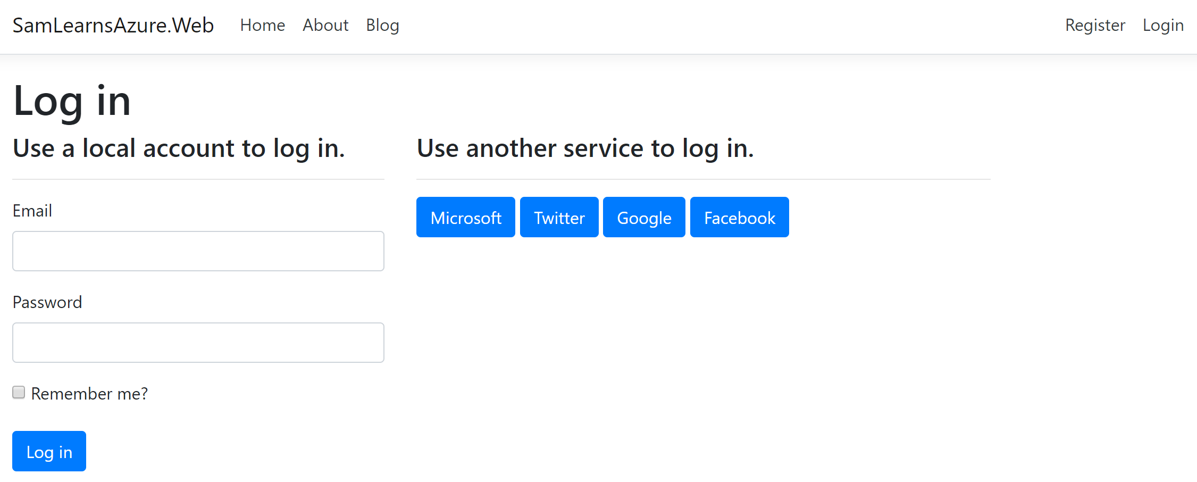Log in using the Google button
1197x482 pixels.
(x=644, y=218)
